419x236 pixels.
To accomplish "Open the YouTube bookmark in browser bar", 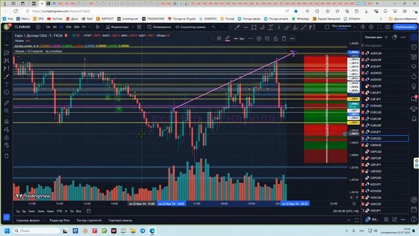I will click(55, 19).
